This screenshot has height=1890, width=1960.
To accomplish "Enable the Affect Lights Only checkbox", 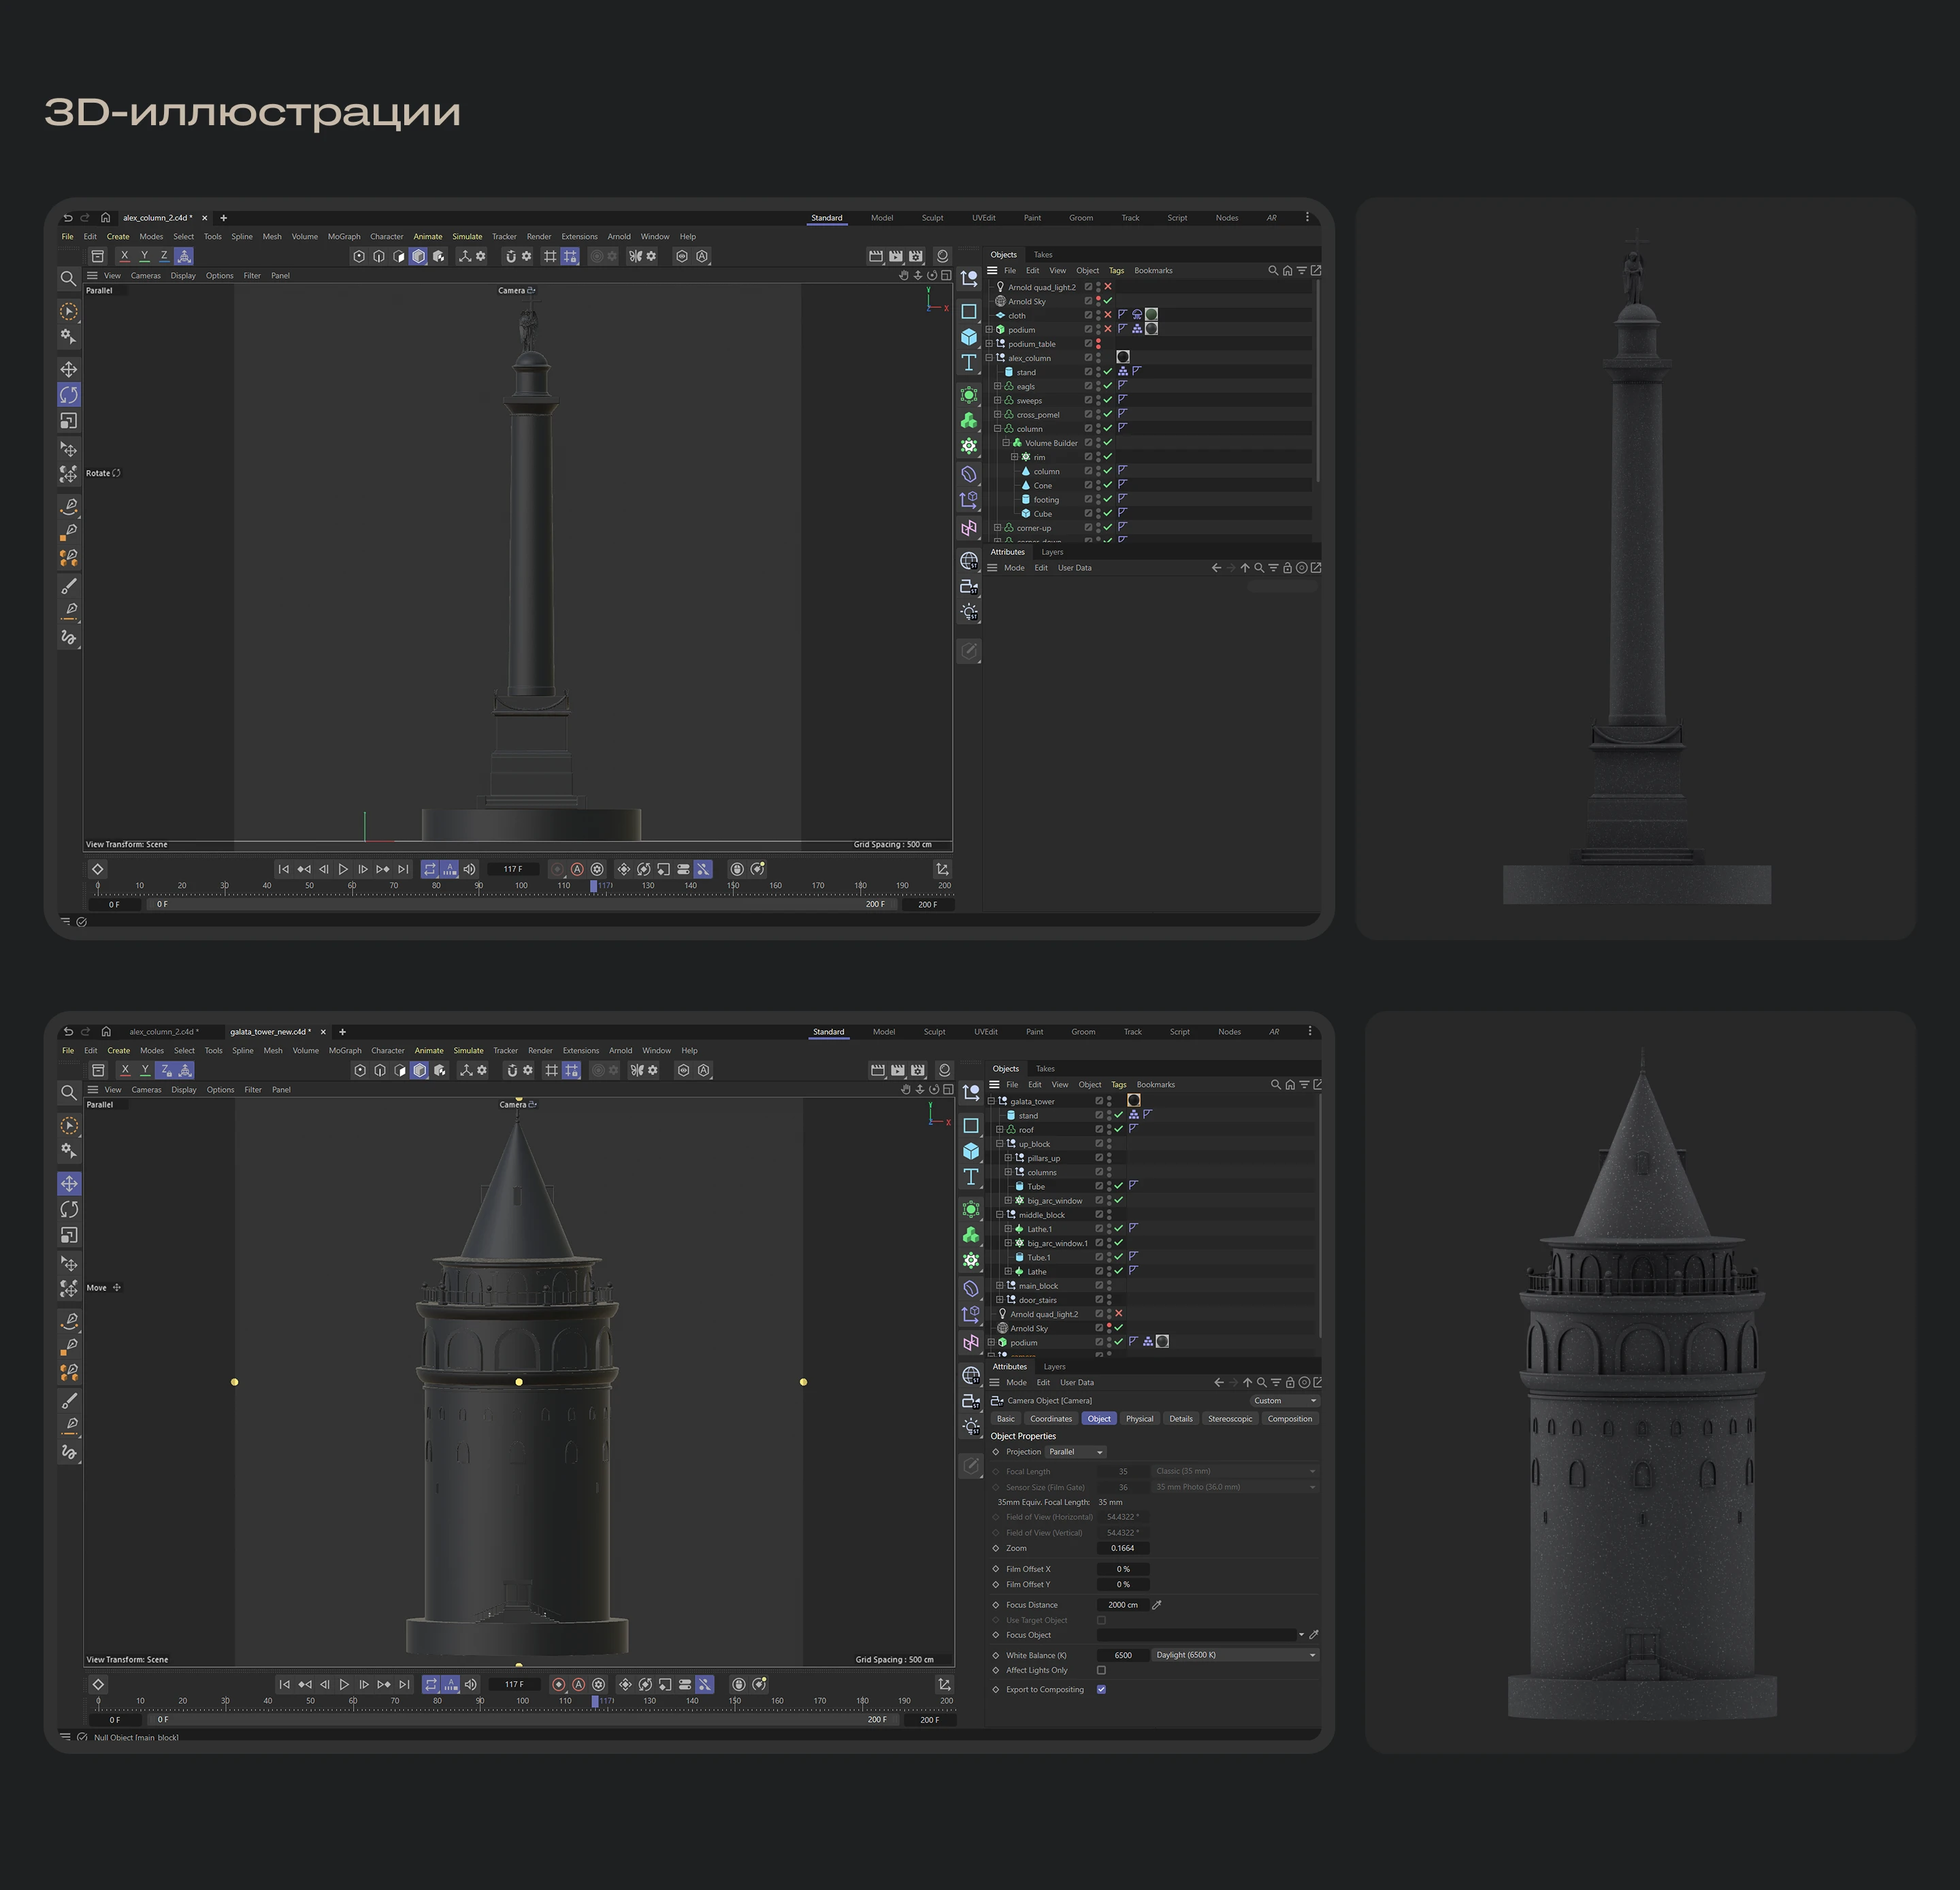I will click(x=1101, y=1670).
